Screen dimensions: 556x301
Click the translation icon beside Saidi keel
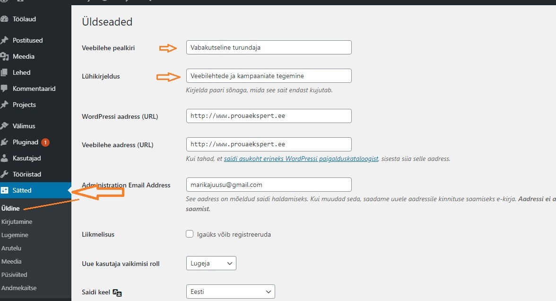[x=117, y=292]
